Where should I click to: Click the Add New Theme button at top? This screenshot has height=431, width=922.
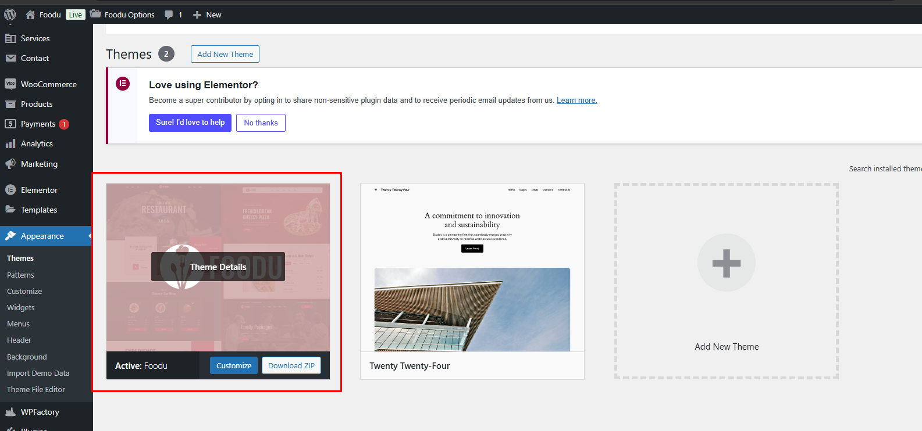(225, 54)
